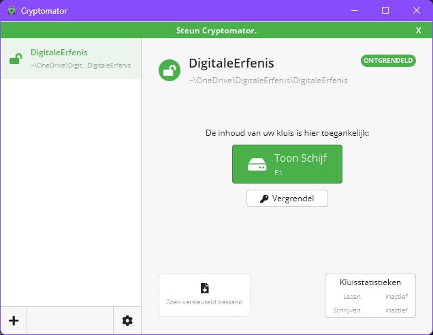The image size is (433, 335).
Task: Click Zoek versleuteld bestand drop area
Action: [205, 295]
